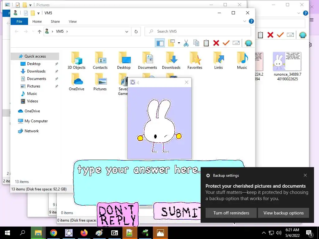Expand the address bar history dropdown
This screenshot has height=239, width=319.
point(127,31)
